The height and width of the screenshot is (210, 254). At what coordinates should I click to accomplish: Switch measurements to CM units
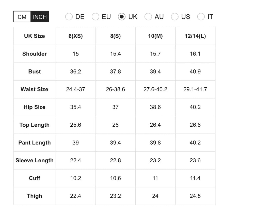22,17
